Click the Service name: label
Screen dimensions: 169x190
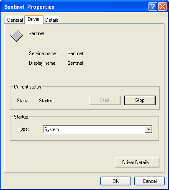[43, 53]
